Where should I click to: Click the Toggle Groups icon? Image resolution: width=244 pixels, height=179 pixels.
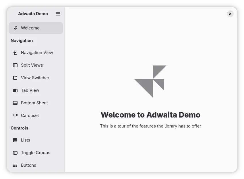[x=15, y=153]
